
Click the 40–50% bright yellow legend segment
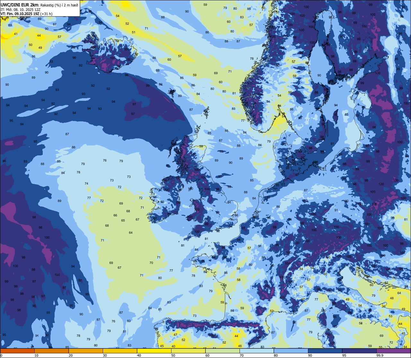click(x=154, y=351)
